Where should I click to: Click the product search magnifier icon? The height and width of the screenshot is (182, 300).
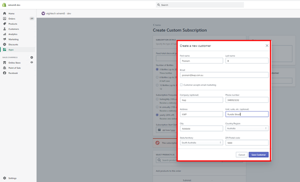point(159,160)
